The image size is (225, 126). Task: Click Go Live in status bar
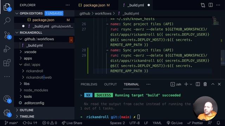point(175,123)
